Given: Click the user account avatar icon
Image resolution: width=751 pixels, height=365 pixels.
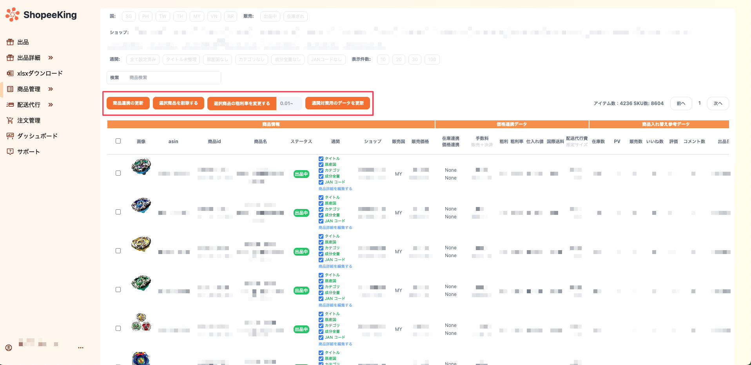Looking at the screenshot, I should (x=9, y=348).
